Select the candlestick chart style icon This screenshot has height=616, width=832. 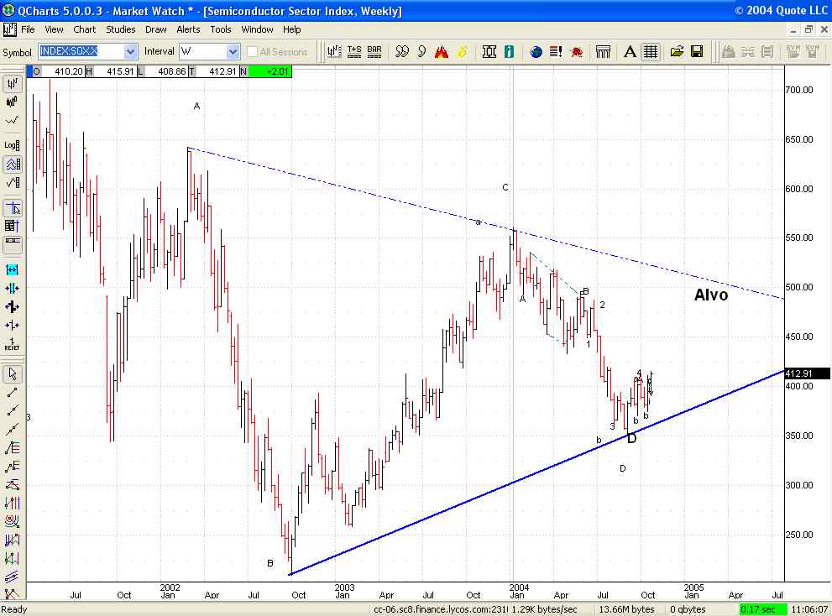pos(12,102)
